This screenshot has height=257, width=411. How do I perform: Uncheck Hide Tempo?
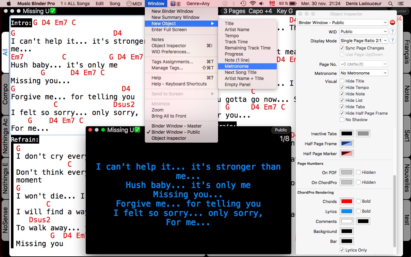342,87
